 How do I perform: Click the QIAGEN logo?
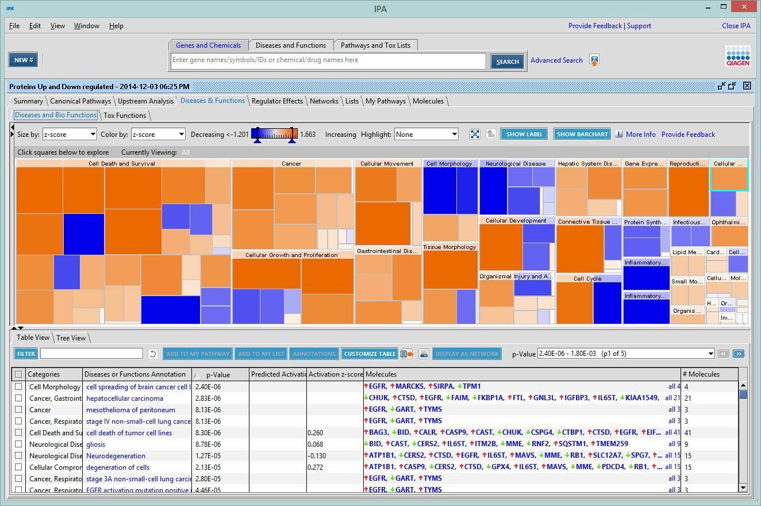click(x=738, y=57)
